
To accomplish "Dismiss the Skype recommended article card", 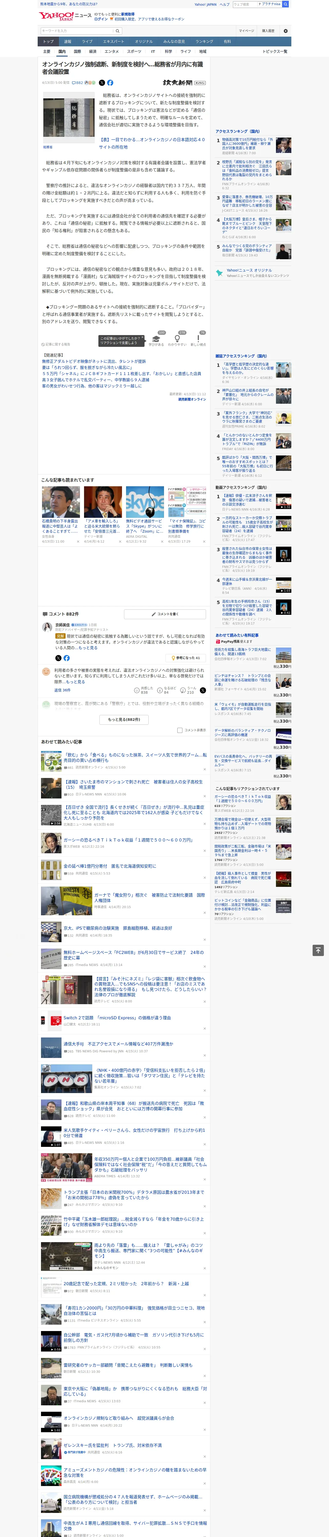I will [162, 542].
